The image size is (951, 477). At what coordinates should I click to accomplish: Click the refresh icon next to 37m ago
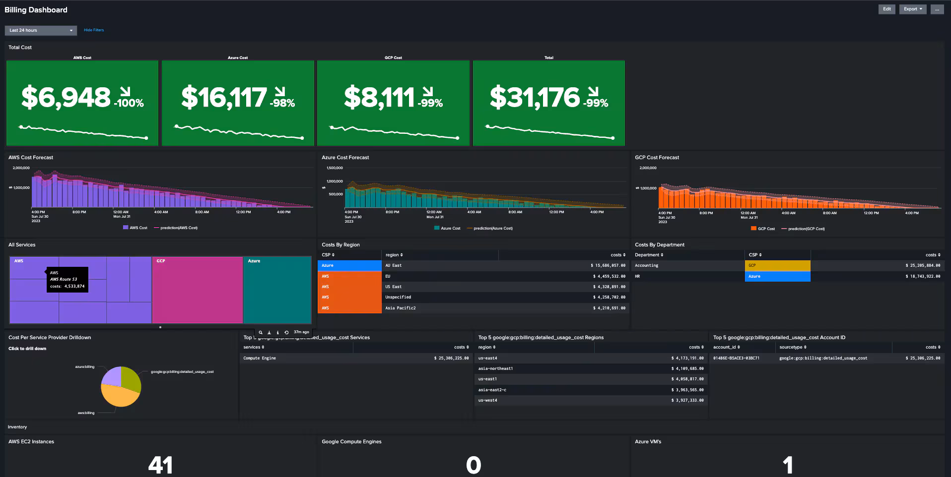(x=286, y=332)
